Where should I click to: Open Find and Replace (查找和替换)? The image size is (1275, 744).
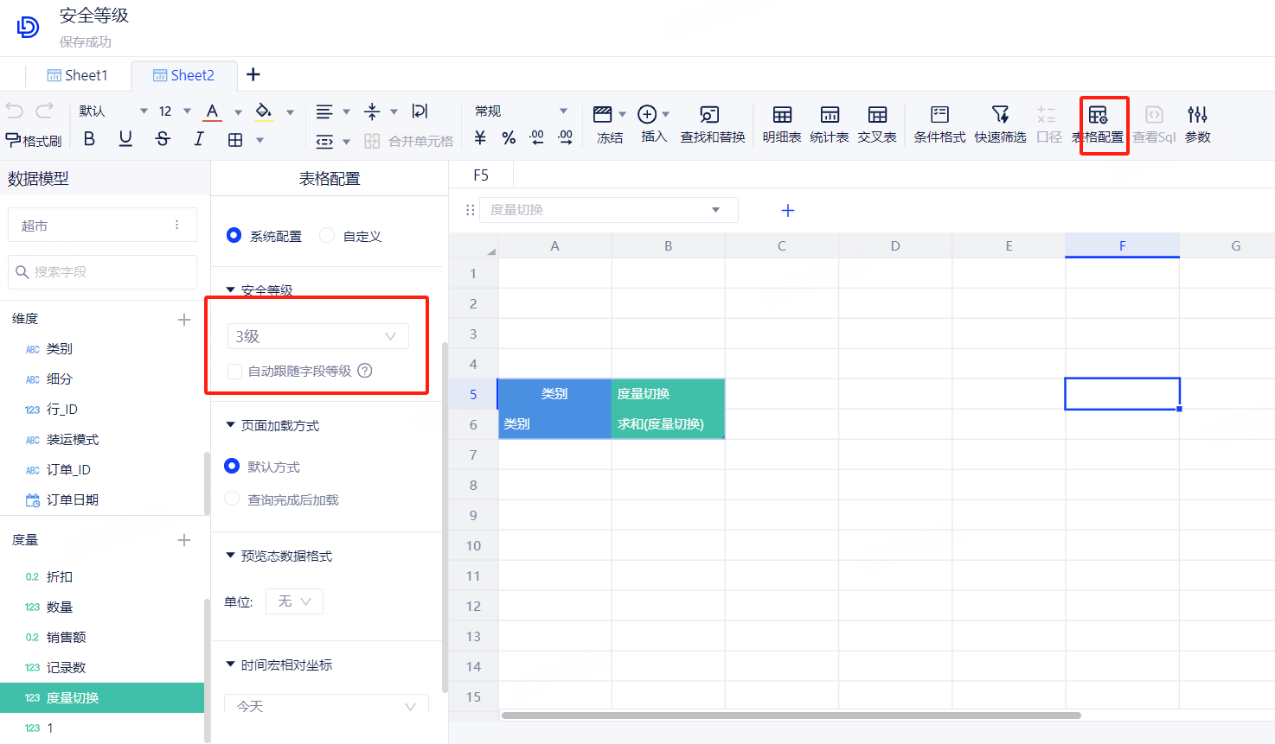click(712, 124)
